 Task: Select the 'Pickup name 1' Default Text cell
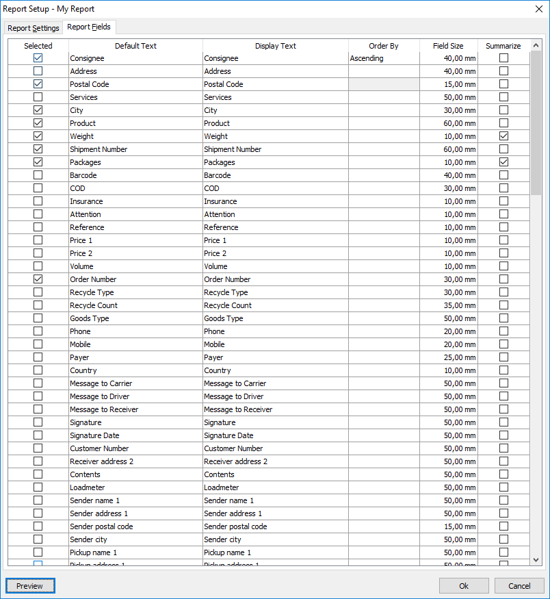coord(136,552)
